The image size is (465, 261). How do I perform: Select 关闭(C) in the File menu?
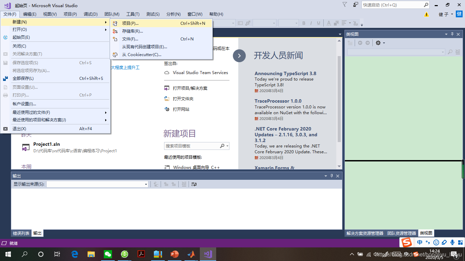tap(55, 46)
